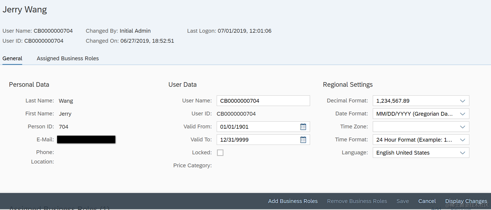Open the Valid From calendar picker
The height and width of the screenshot is (210, 491).
(303, 127)
